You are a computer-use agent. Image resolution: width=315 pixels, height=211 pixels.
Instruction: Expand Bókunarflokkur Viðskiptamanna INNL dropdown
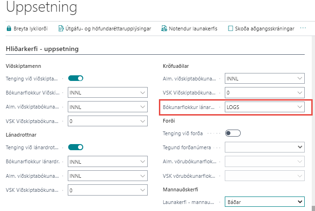coord(143,93)
